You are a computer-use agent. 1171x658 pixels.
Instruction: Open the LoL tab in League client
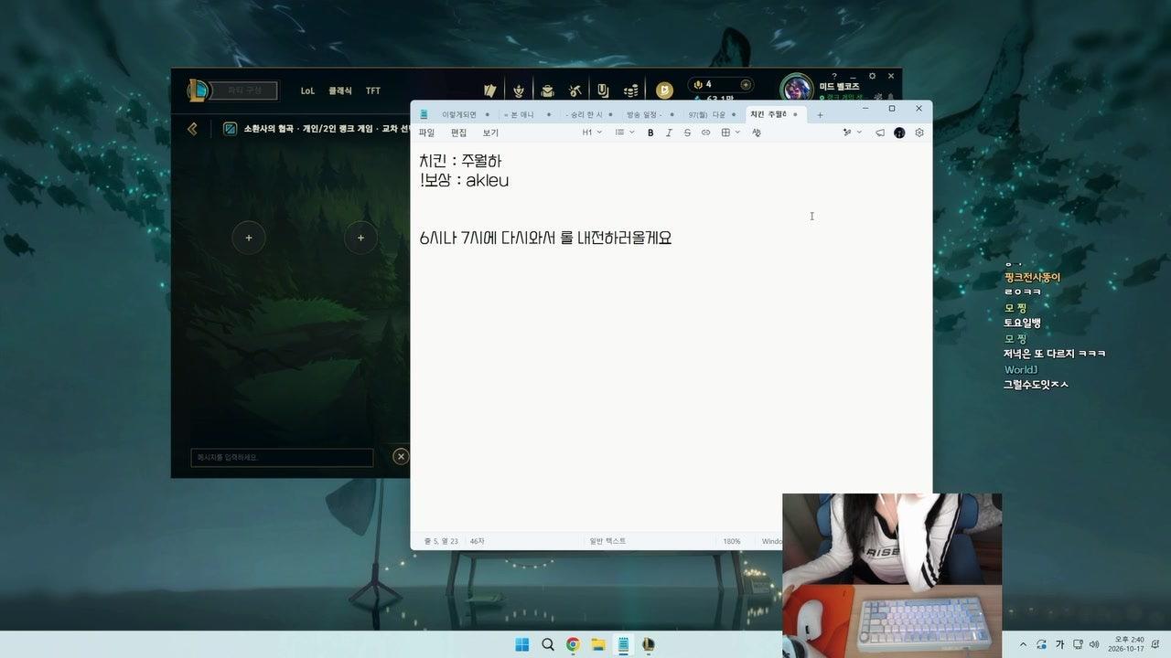tap(307, 90)
